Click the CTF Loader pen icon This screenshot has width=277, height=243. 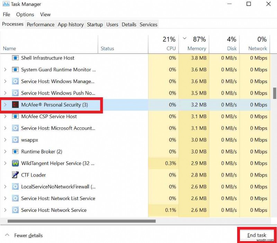tap(15, 175)
